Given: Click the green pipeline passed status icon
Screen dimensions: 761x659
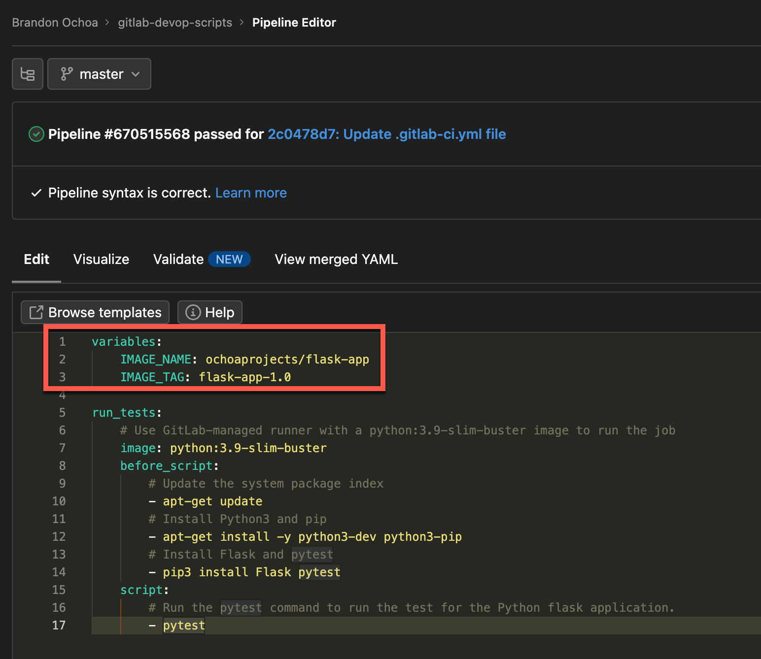Looking at the screenshot, I should click(35, 133).
